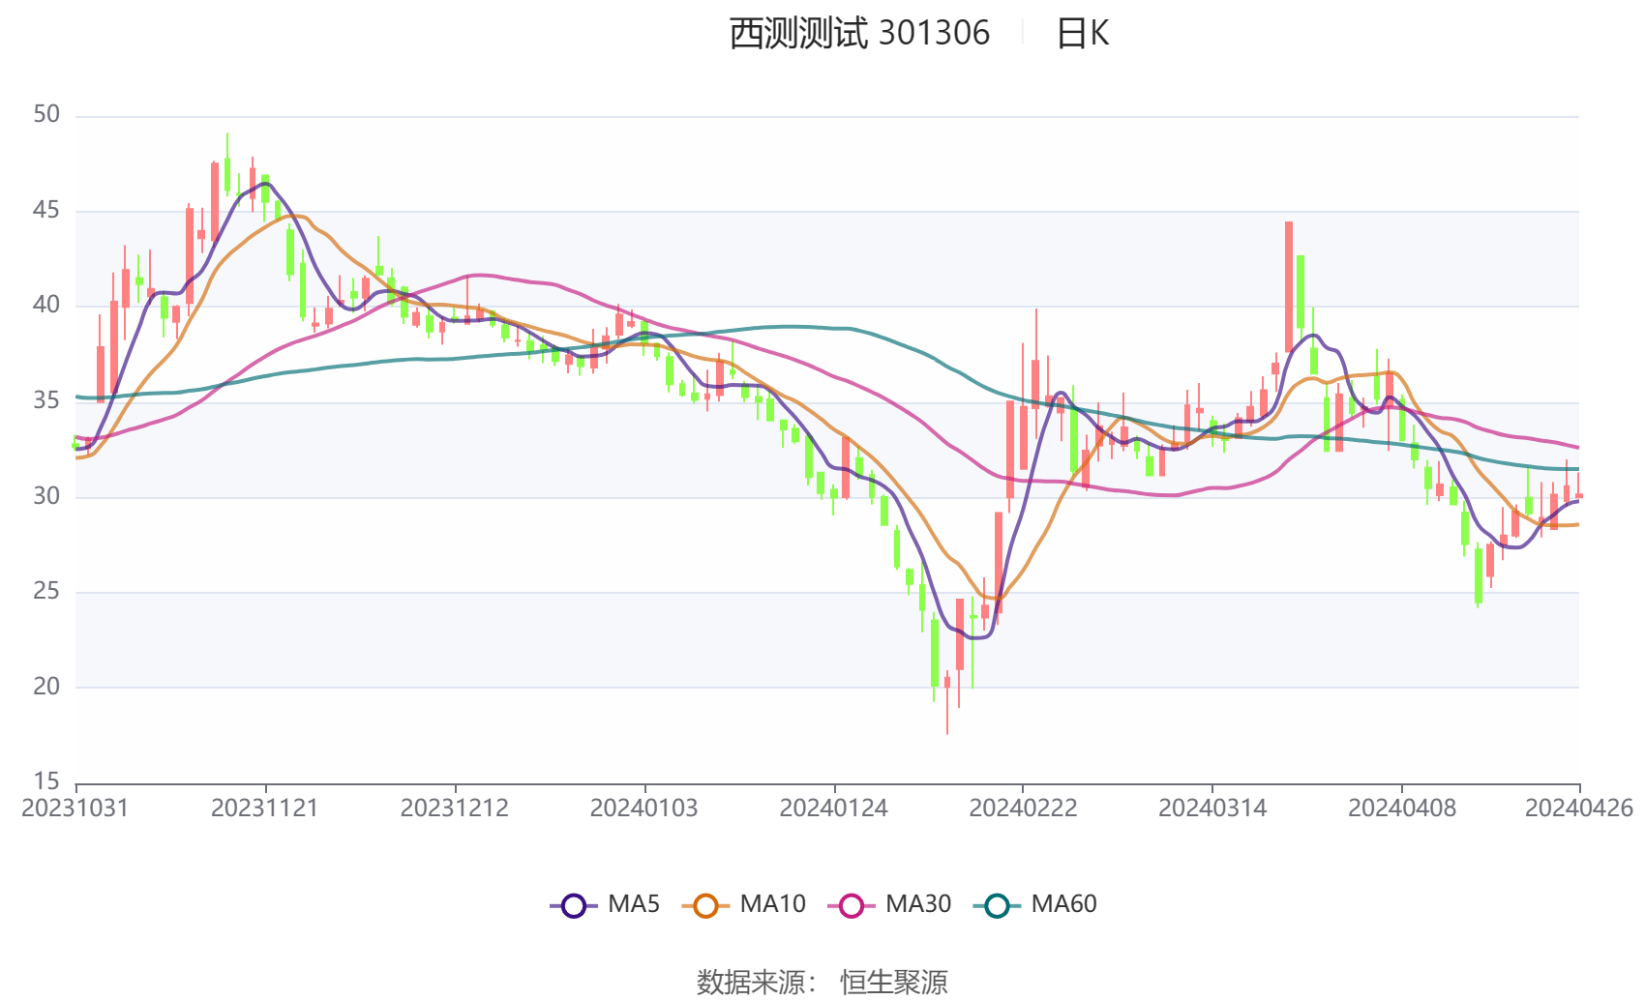This screenshot has height=1000, width=1645.
Task: Click the 20240426 final date label
Action: 1578,809
